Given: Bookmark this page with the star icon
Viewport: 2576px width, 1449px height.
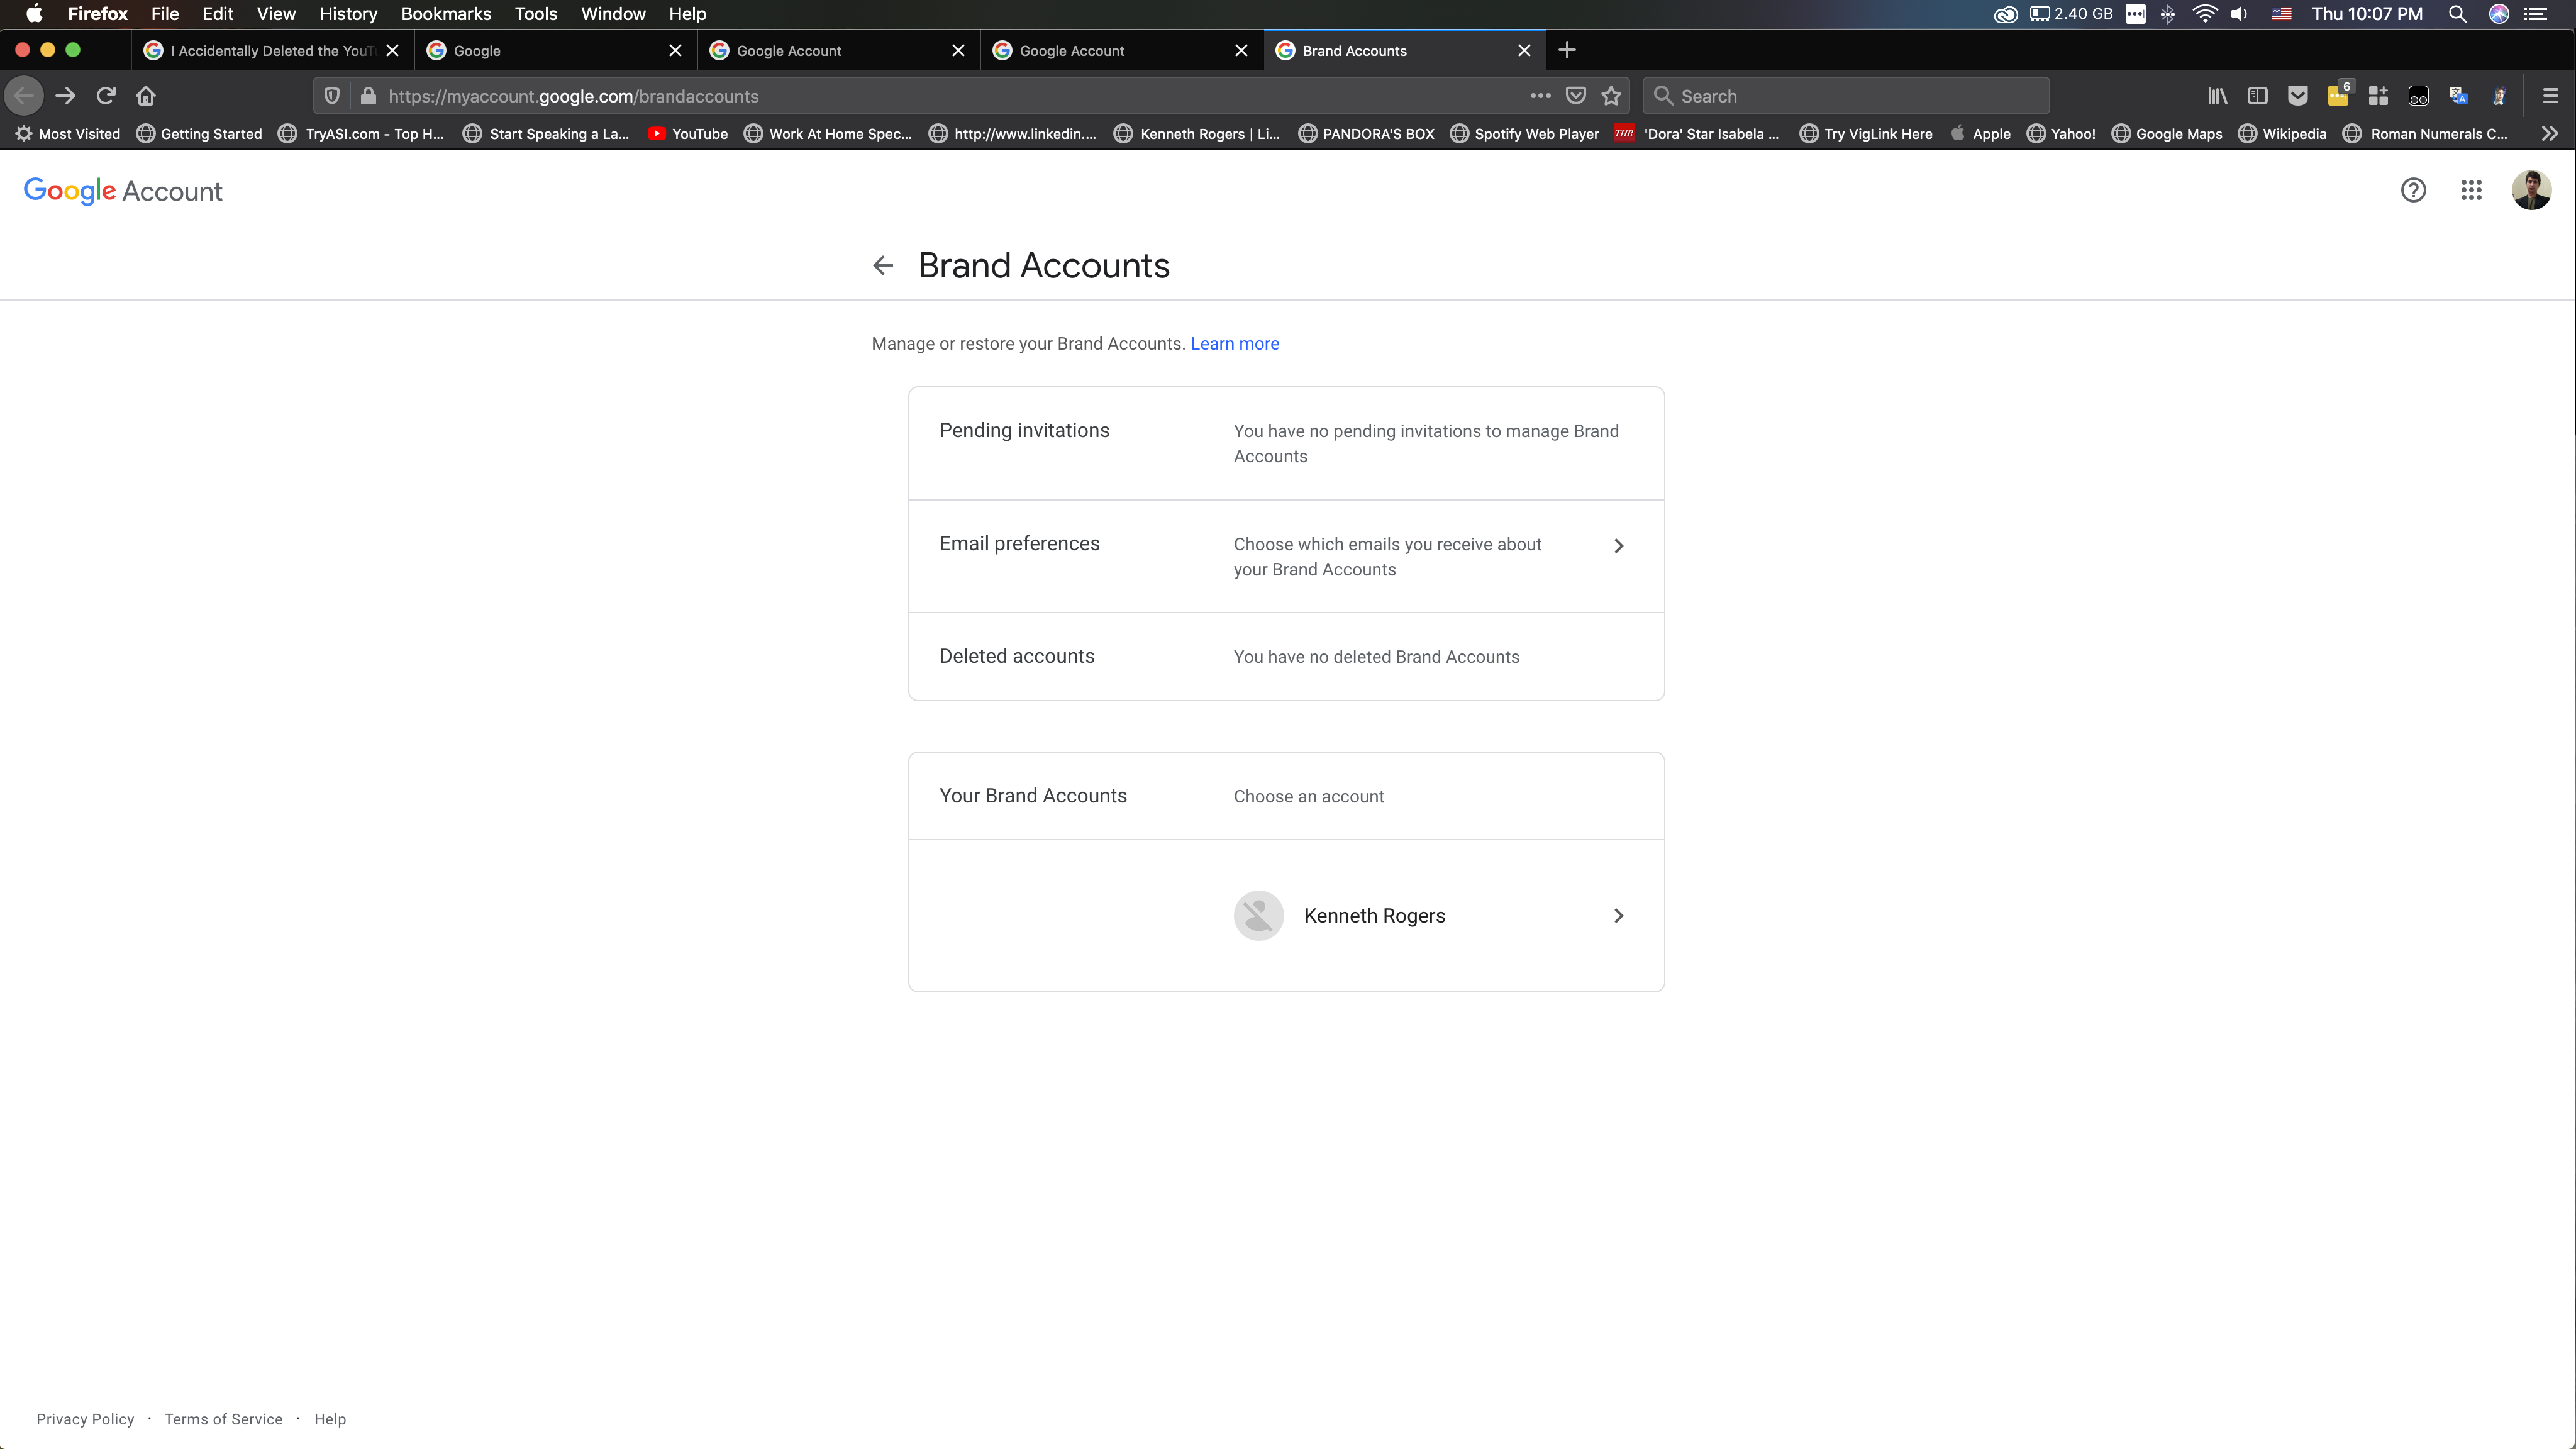Looking at the screenshot, I should (1611, 96).
